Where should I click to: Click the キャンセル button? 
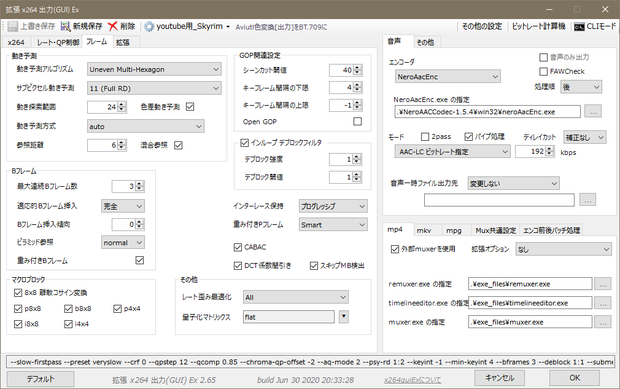click(500, 378)
